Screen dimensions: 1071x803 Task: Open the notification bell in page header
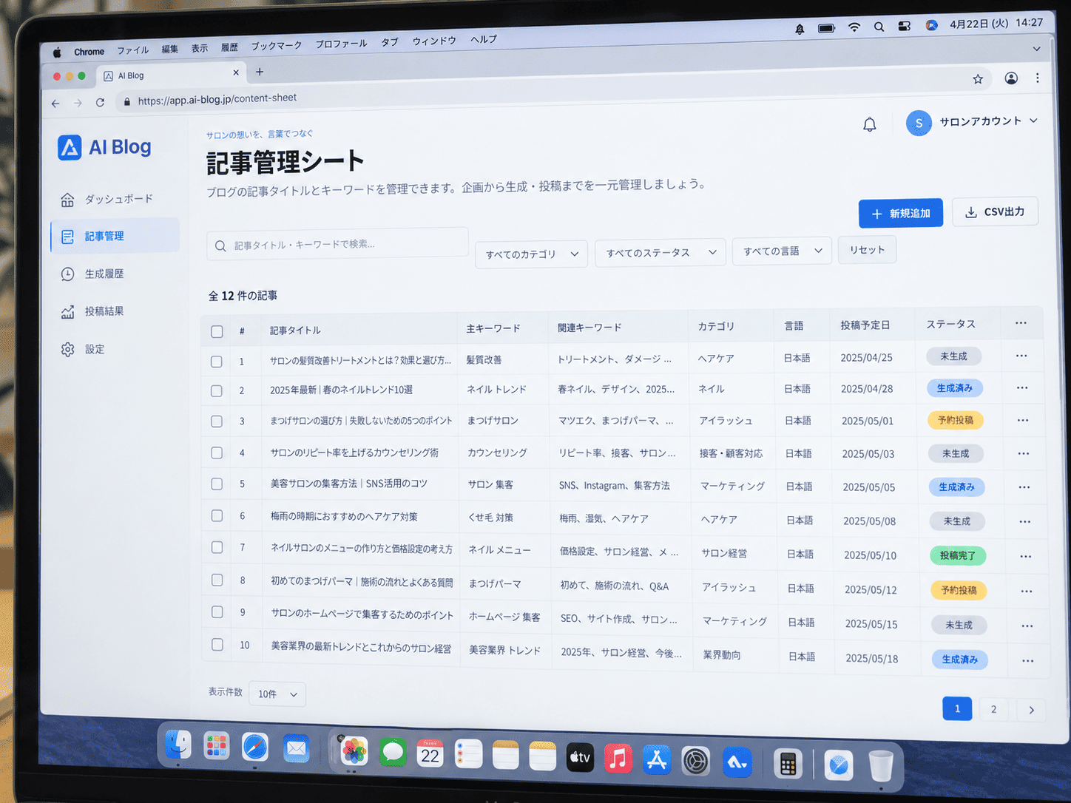870,125
